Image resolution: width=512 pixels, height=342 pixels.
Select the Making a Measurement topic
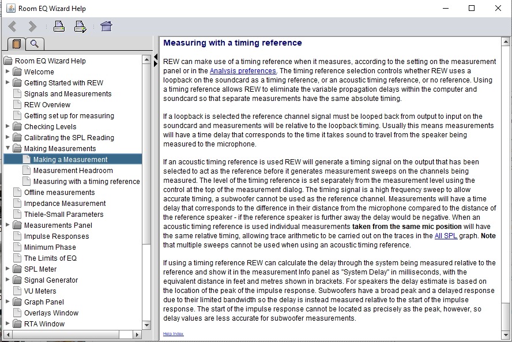(x=70, y=159)
